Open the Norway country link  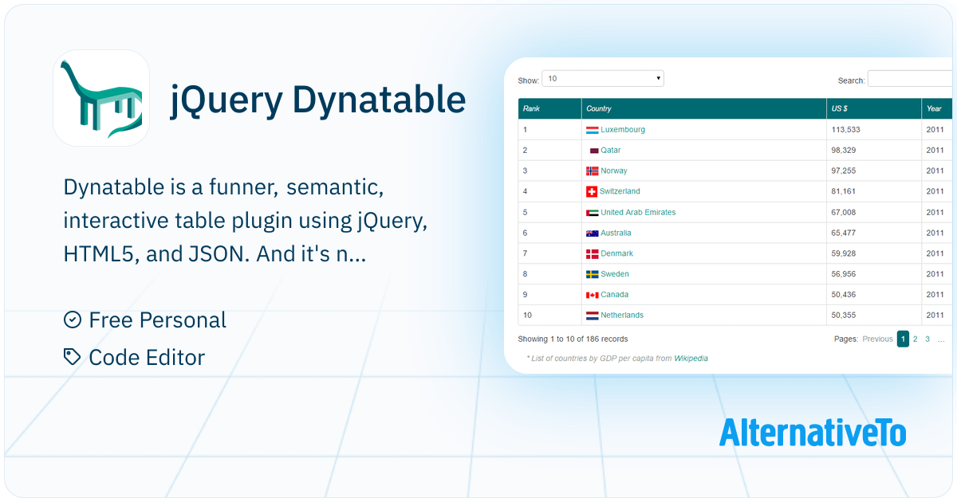pyautogui.click(x=614, y=171)
